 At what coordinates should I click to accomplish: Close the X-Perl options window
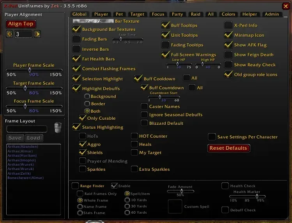pos(285,6)
